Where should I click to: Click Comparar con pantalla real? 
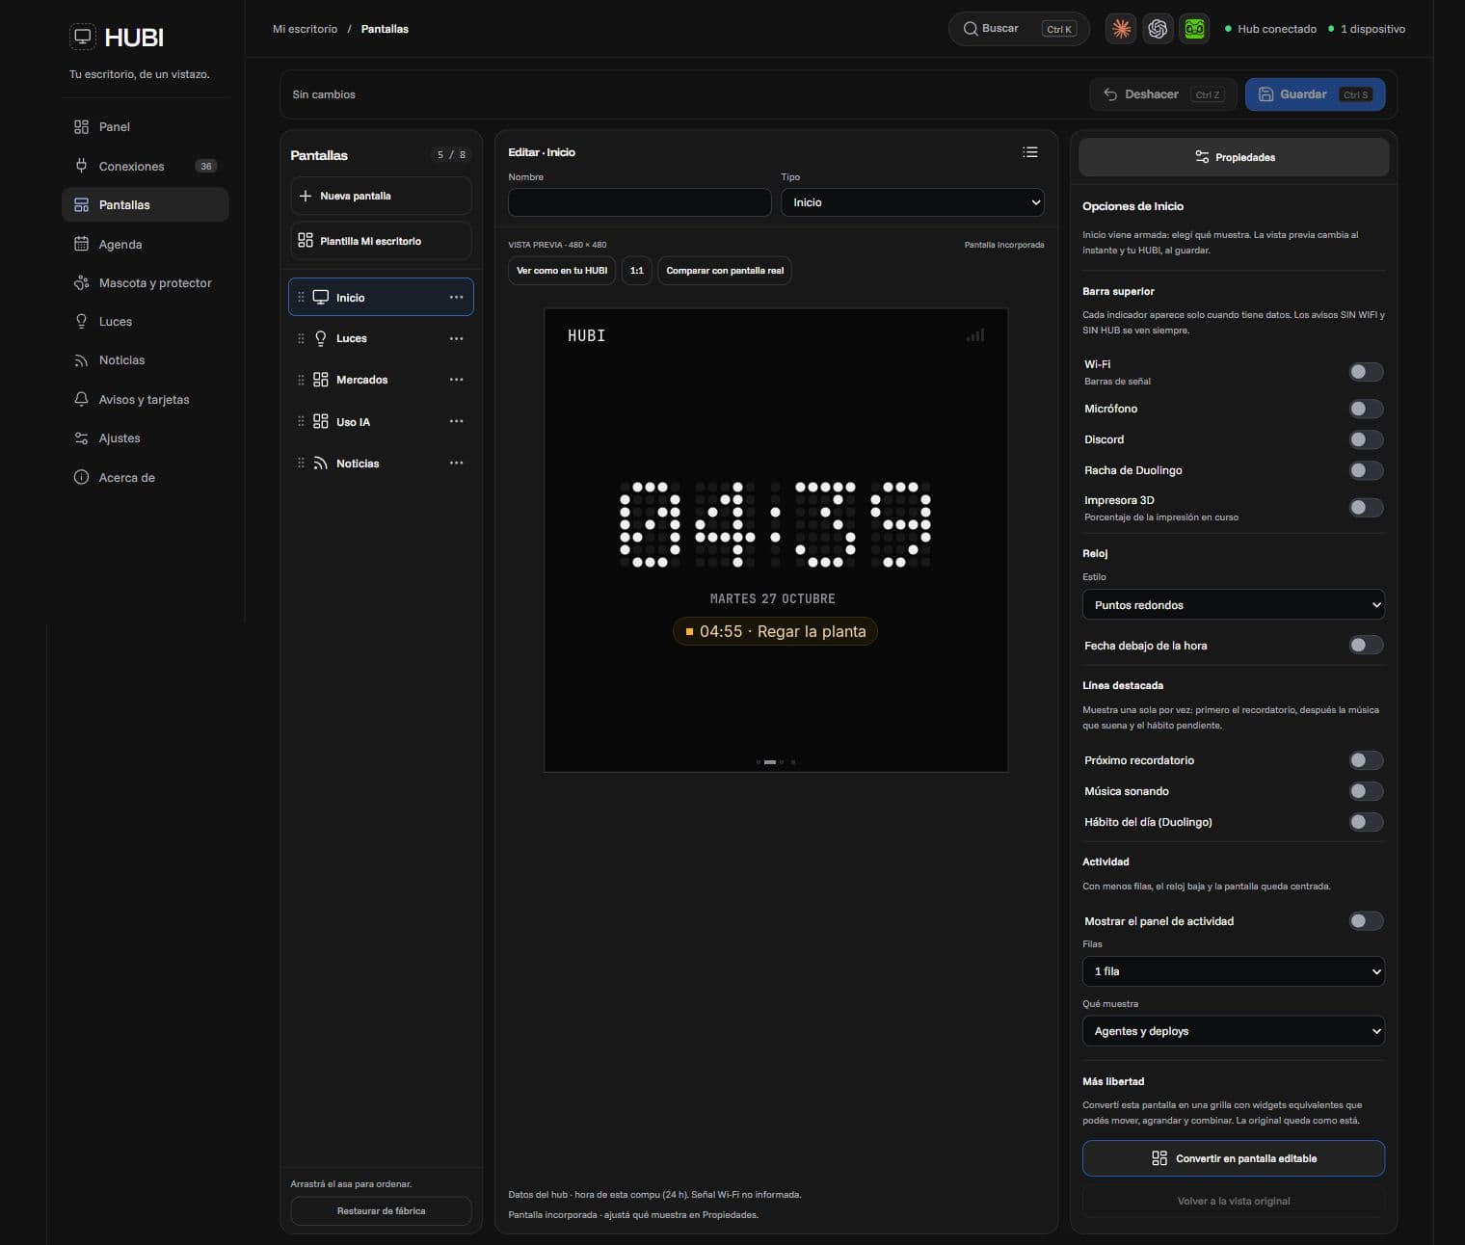(725, 271)
